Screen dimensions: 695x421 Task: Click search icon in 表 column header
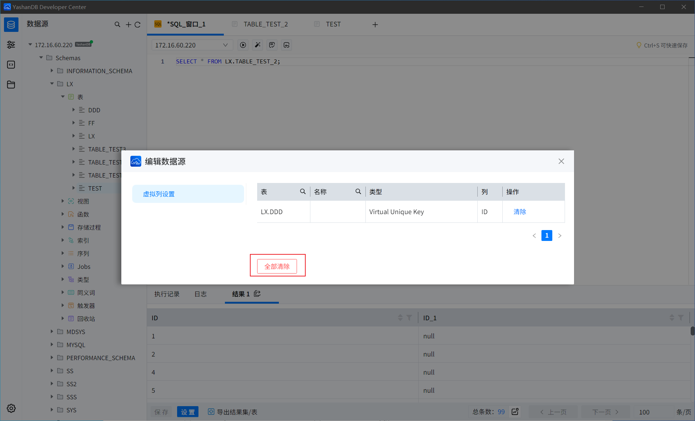click(x=303, y=192)
